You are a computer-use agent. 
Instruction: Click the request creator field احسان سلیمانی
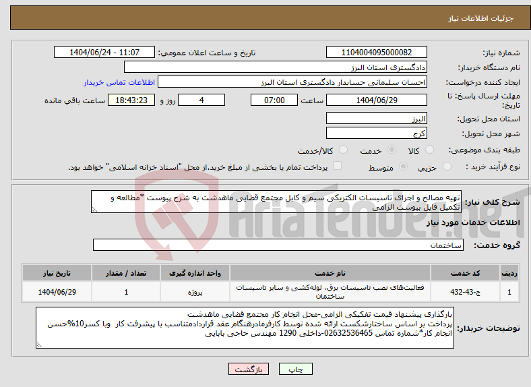pos(292,82)
